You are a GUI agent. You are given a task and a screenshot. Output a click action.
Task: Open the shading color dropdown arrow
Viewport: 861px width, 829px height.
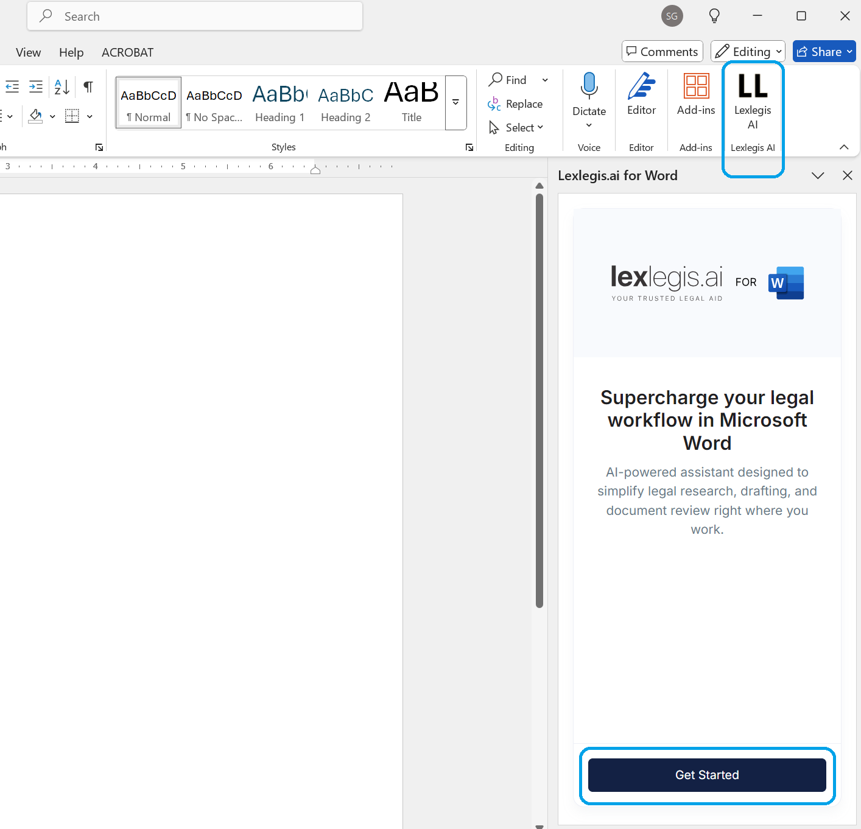pyautogui.click(x=52, y=116)
